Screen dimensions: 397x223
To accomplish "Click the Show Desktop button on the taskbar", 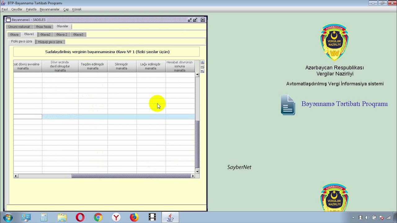I will [x=395, y=217].
